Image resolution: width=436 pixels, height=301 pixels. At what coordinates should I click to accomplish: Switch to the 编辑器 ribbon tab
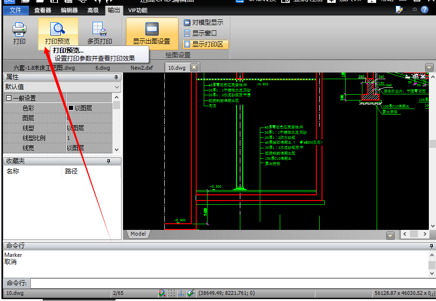pos(69,10)
